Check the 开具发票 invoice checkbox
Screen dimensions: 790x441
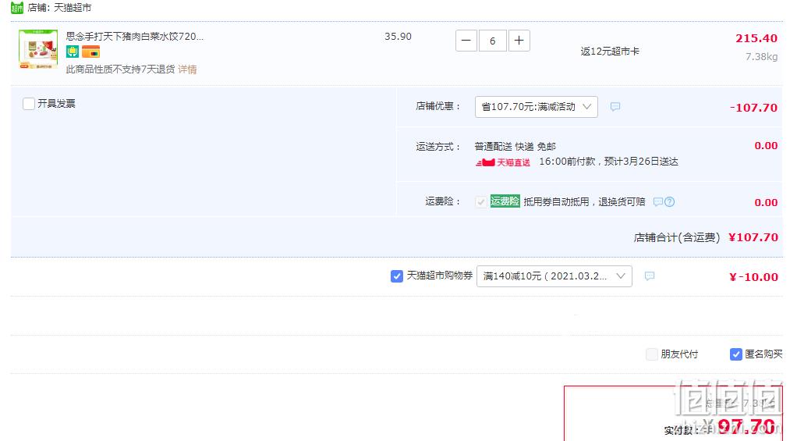click(x=29, y=104)
